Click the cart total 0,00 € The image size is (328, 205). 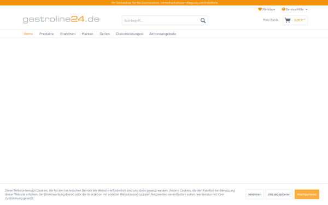click(300, 20)
